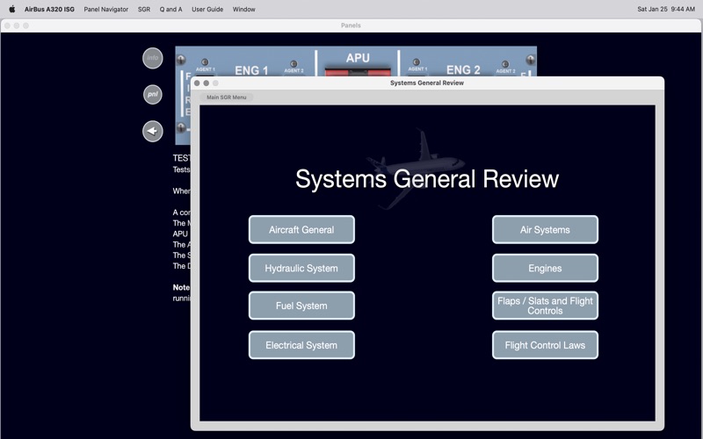Open the SGR menu in the menu bar

click(x=144, y=9)
